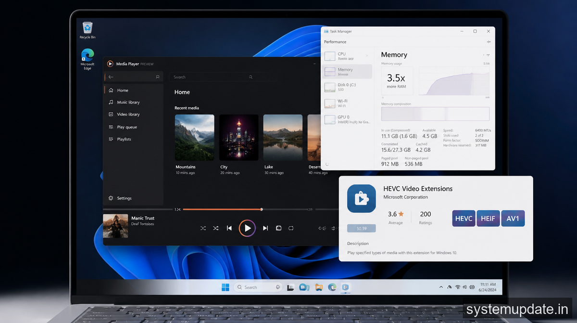Image resolution: width=577 pixels, height=323 pixels.
Task: Open the City recent media thumbnail
Action: tap(238, 137)
